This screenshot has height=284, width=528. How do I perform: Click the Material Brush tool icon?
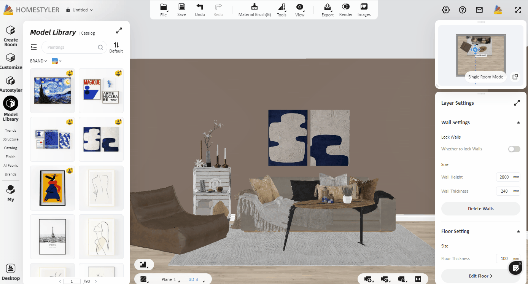click(x=254, y=7)
